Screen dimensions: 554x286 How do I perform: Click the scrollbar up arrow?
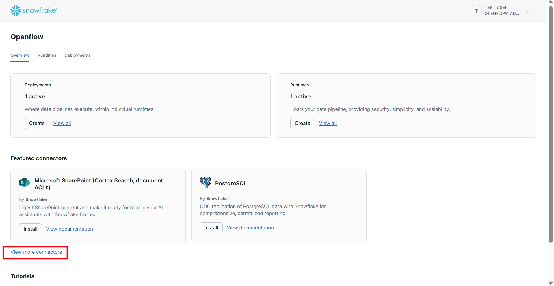[551, 2]
